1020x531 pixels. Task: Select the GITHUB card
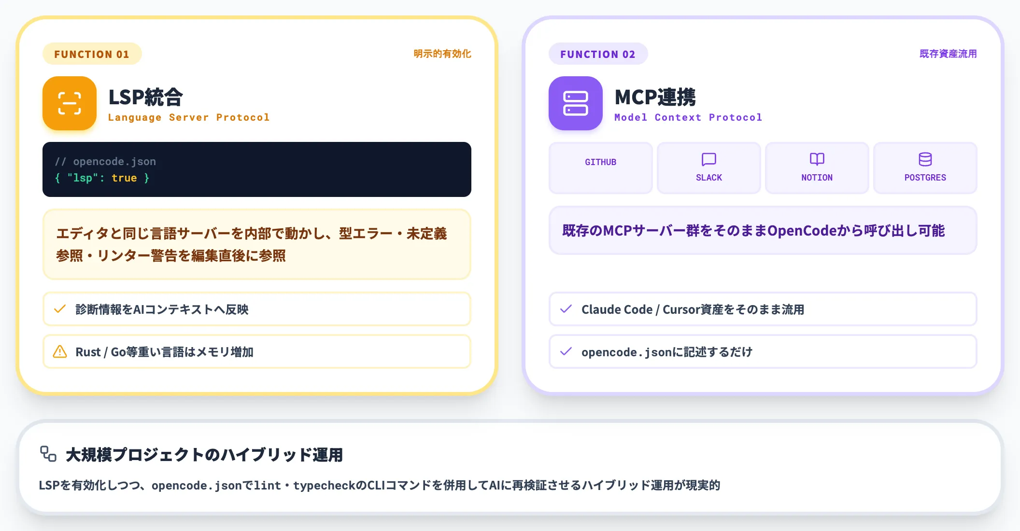point(601,168)
